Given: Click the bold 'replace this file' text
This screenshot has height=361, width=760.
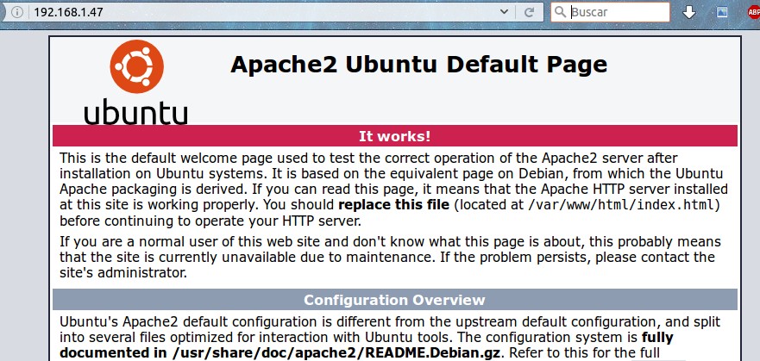Looking at the screenshot, I should 393,205.
